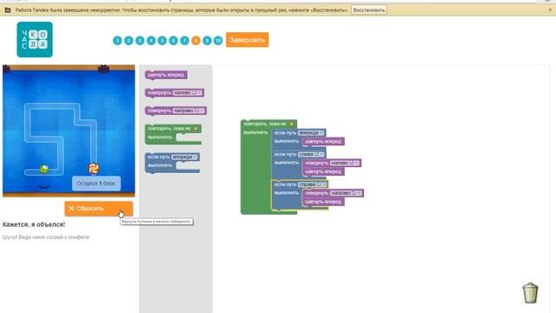Open 'направо' dropdown in workspace turn block
The image size is (556, 313).
(346, 193)
